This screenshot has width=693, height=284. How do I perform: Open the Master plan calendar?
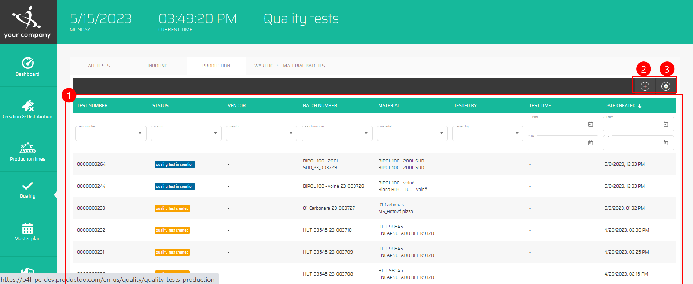pos(27,231)
